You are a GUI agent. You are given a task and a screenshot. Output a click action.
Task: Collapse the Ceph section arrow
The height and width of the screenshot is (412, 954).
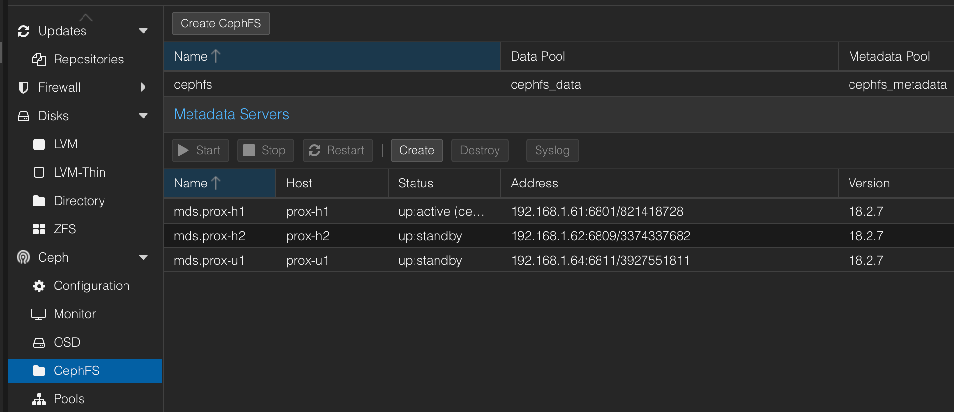(x=144, y=257)
